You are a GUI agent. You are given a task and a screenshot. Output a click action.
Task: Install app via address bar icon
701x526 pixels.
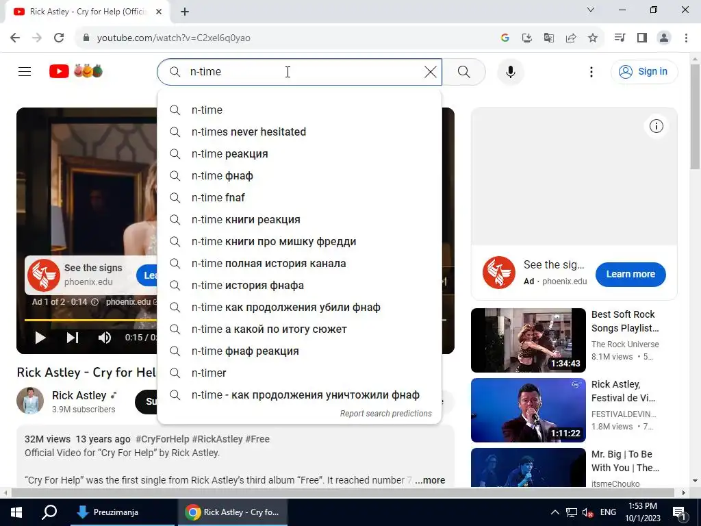(527, 38)
